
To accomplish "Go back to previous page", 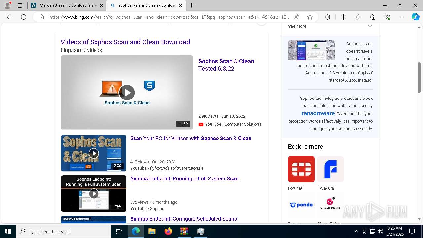I will tap(9, 17).
